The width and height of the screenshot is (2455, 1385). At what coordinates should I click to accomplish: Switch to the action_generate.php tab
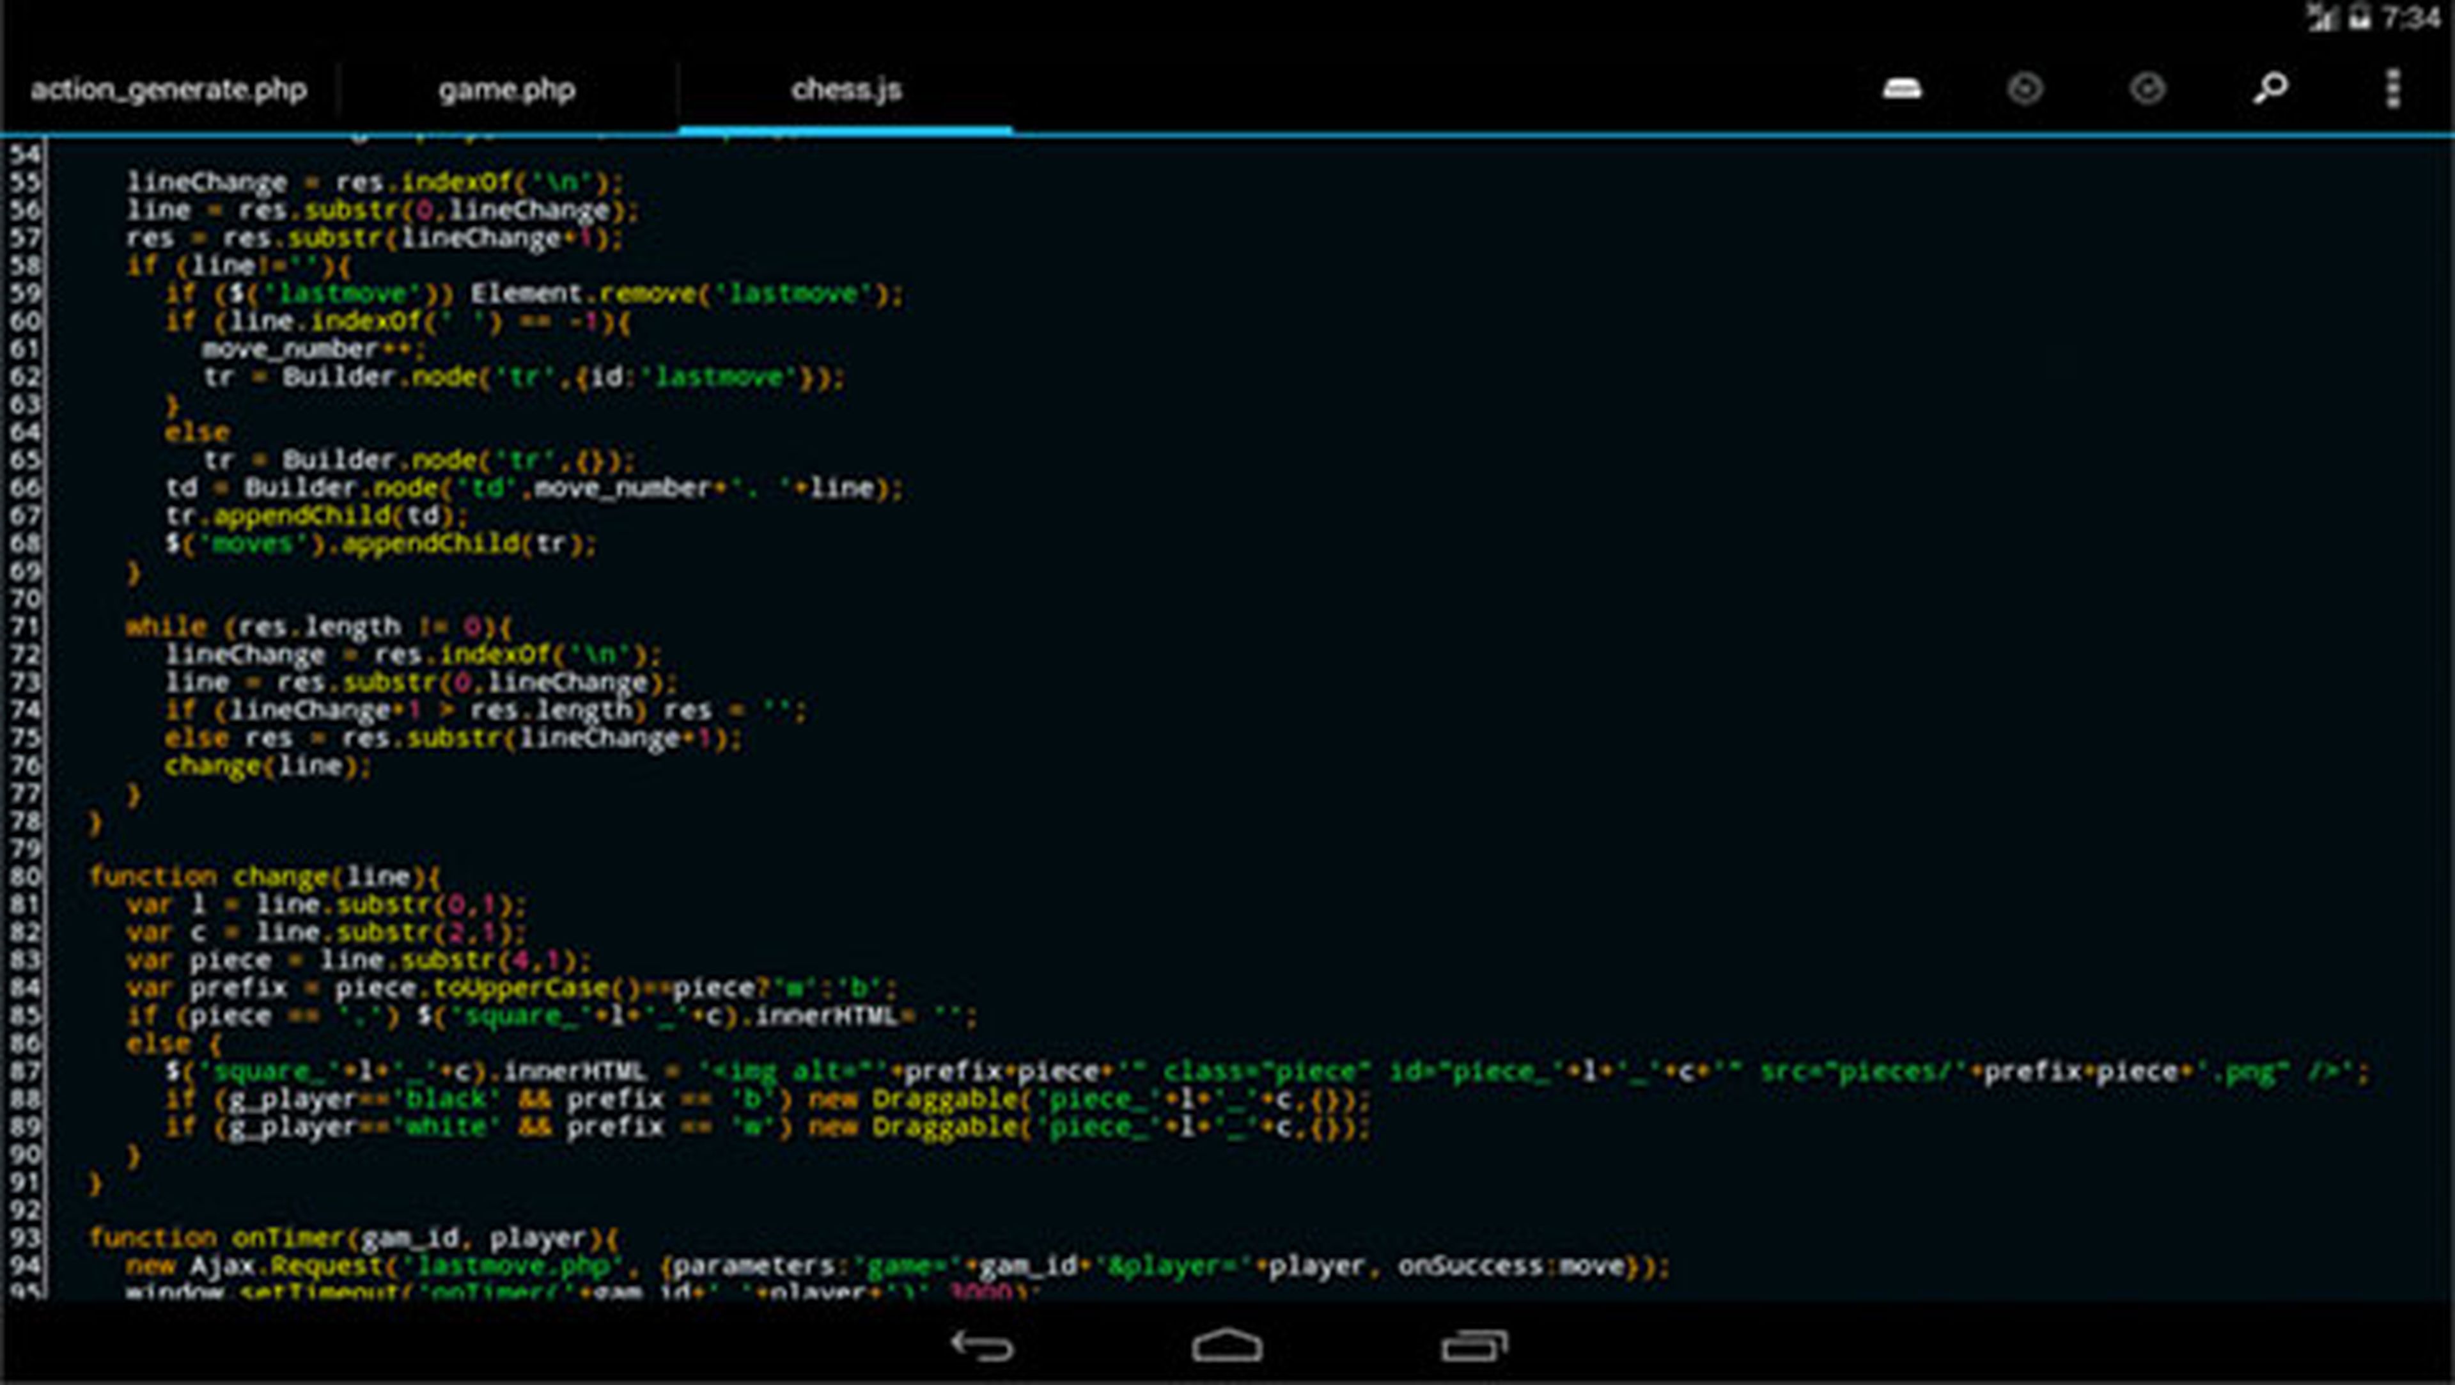169,90
